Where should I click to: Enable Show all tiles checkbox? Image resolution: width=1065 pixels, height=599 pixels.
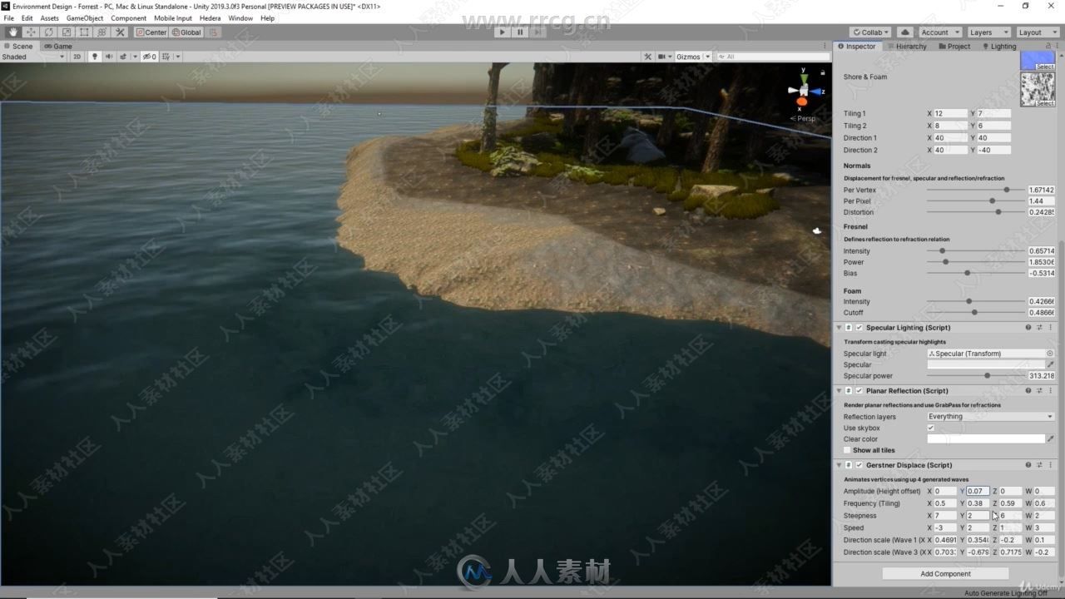click(x=847, y=450)
